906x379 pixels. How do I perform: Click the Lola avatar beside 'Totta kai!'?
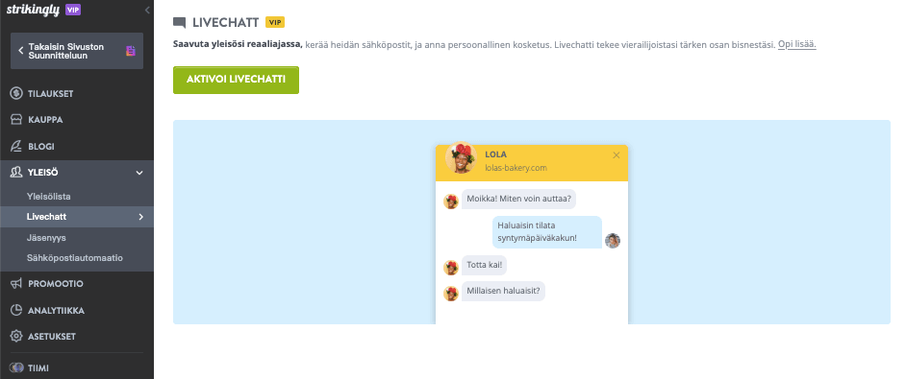pyautogui.click(x=451, y=268)
